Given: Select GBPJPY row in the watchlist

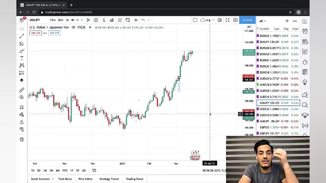Looking at the screenshot, I should (x=278, y=133).
